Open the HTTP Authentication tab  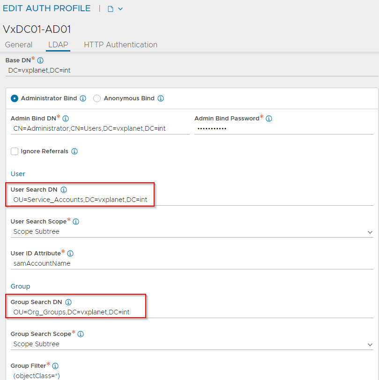(120, 45)
